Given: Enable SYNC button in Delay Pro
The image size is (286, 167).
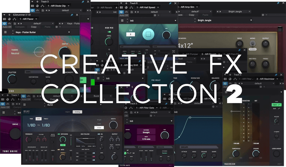Looking at the screenshot, I should [x=39, y=119].
